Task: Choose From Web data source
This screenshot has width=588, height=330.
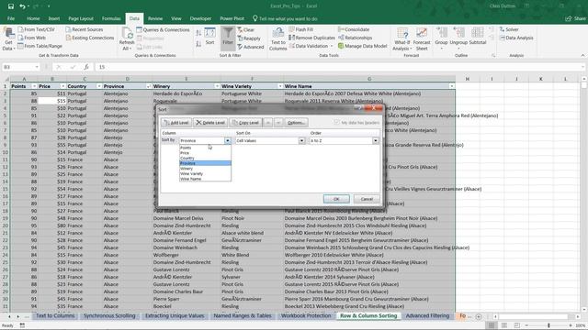Action: (32, 38)
